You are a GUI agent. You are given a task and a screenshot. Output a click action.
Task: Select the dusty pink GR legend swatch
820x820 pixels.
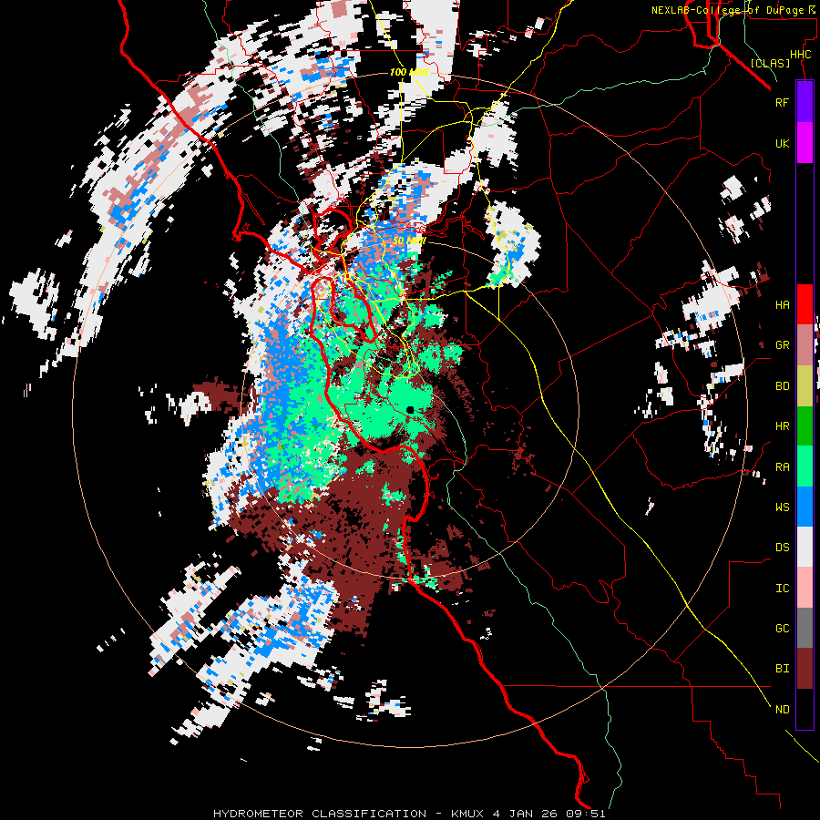point(805,345)
